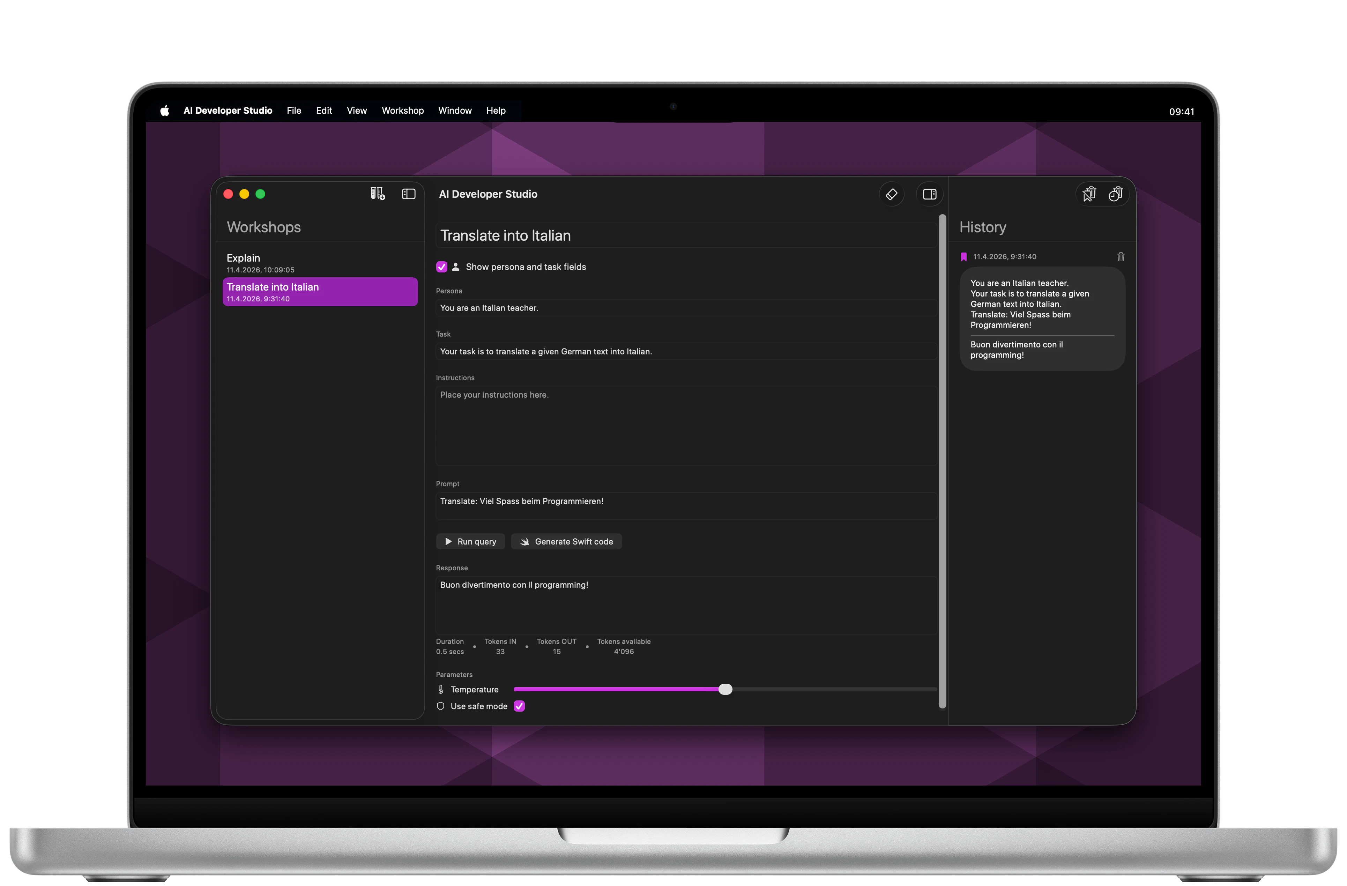Select the Translate into Italian workshop
1347x886 pixels.
(x=320, y=291)
